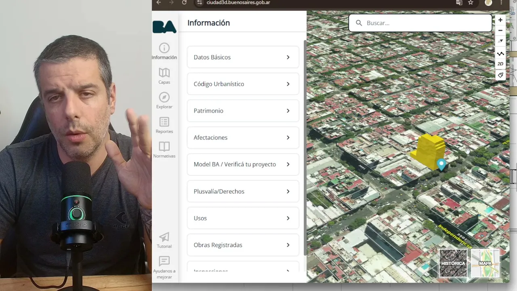Click the blue location marker on the map
Image resolution: width=517 pixels, height=291 pixels.
coord(441,164)
